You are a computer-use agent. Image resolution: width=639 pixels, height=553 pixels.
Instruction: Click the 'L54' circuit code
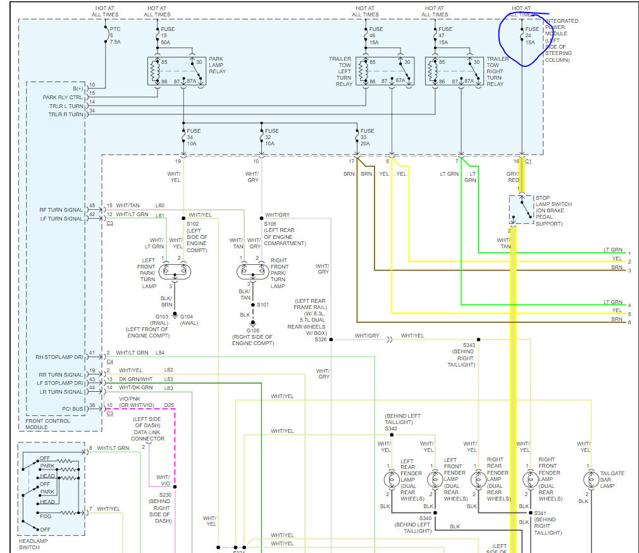tap(159, 353)
